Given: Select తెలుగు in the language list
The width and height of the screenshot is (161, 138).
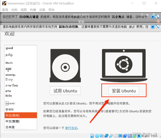Looking at the screenshot, I should pyautogui.click(x=21, y=63).
